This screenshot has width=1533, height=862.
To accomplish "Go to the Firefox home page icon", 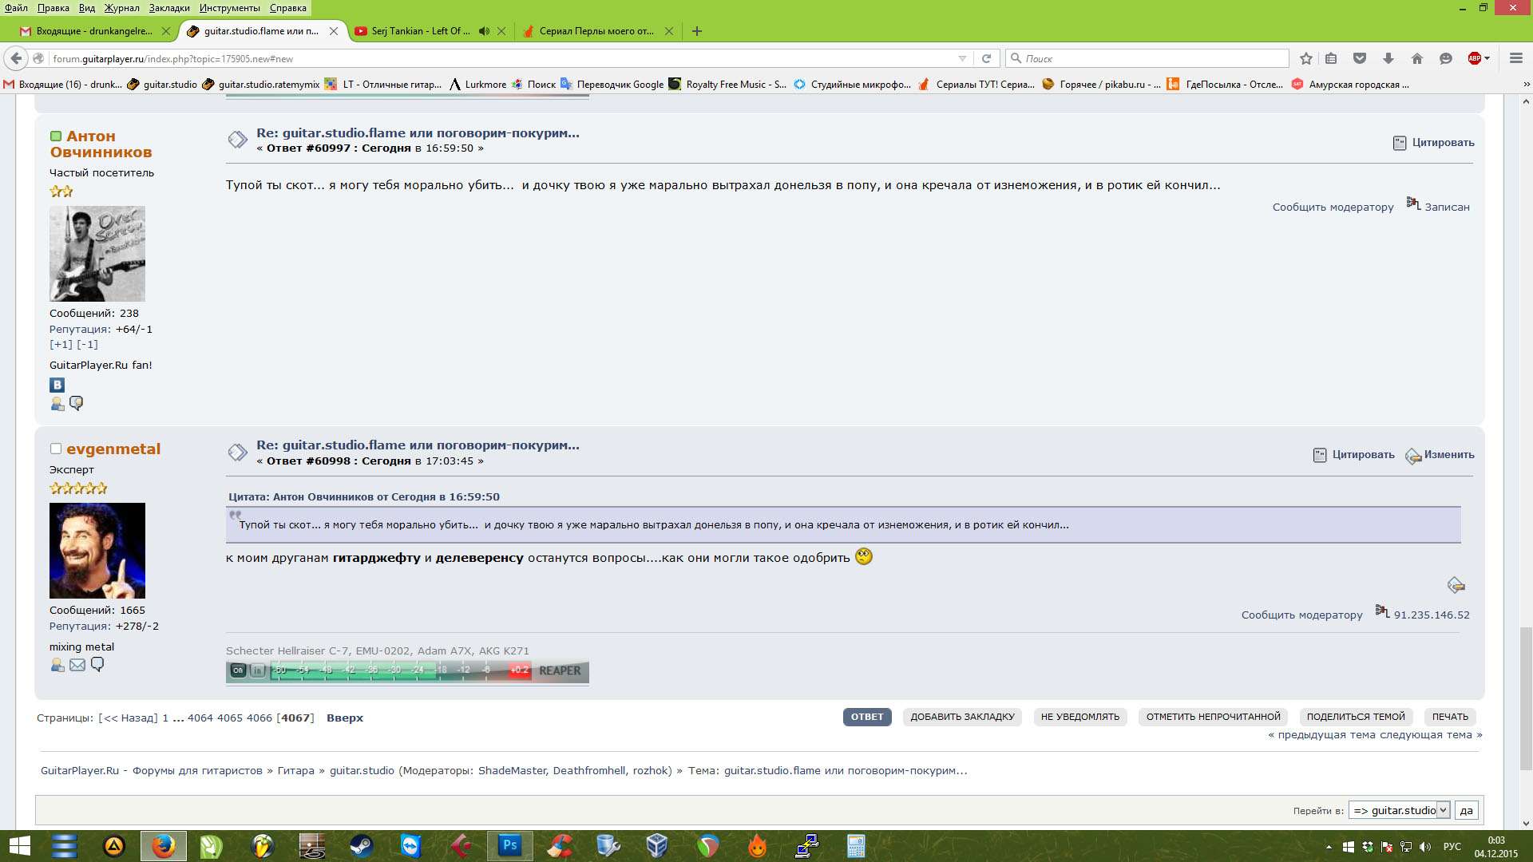I will [x=1417, y=58].
